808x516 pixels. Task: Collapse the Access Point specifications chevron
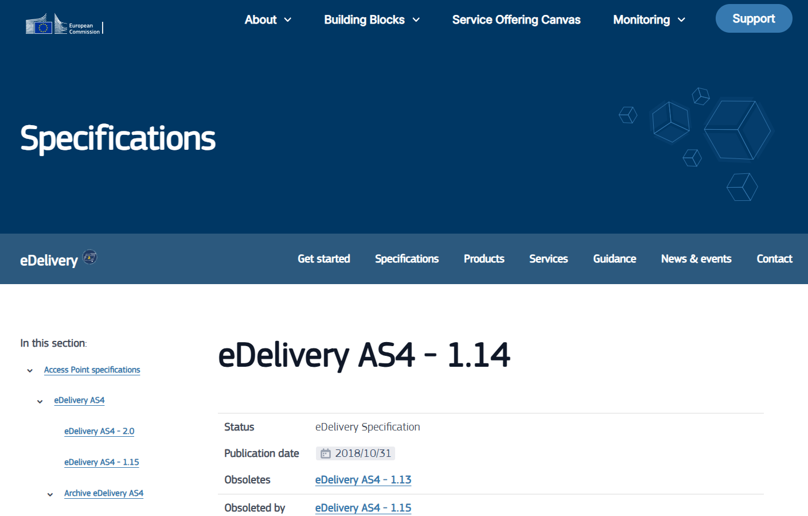pyautogui.click(x=30, y=371)
